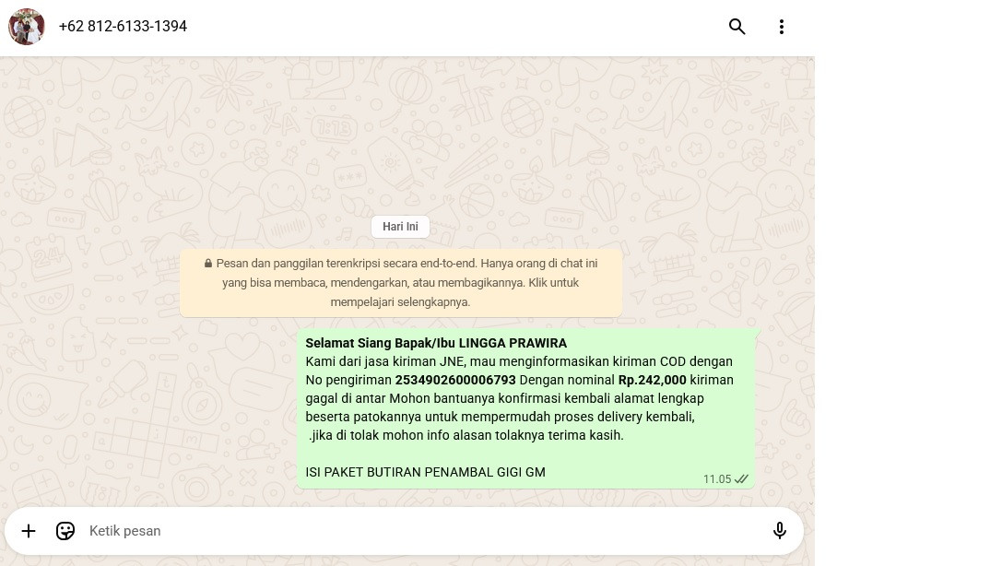The width and height of the screenshot is (1002, 566).
Task: Open the three-dot chat menu
Action: pyautogui.click(x=781, y=26)
